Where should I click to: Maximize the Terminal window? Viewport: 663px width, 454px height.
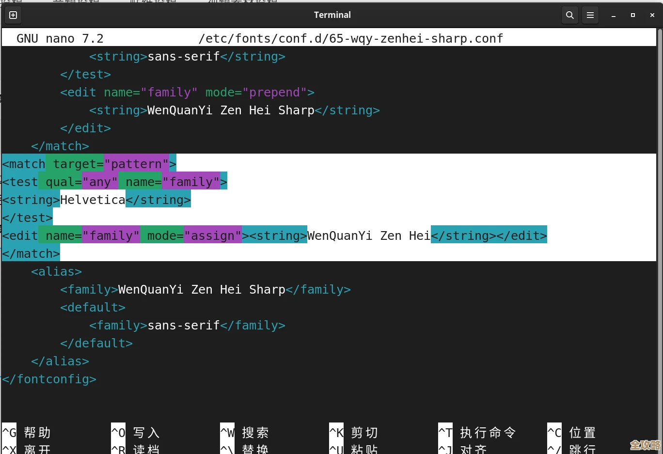(633, 15)
